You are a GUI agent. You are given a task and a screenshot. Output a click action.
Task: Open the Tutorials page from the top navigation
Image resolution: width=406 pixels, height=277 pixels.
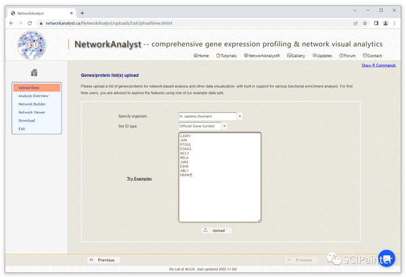[226, 55]
